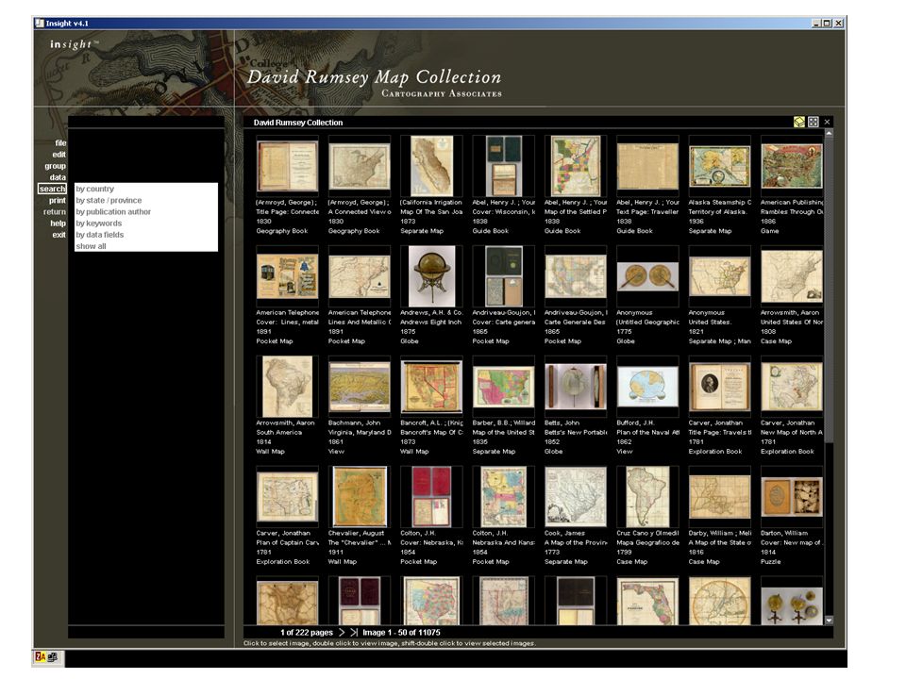Click the highlighted search menu
The height and width of the screenshot is (679, 906).
tap(52, 189)
